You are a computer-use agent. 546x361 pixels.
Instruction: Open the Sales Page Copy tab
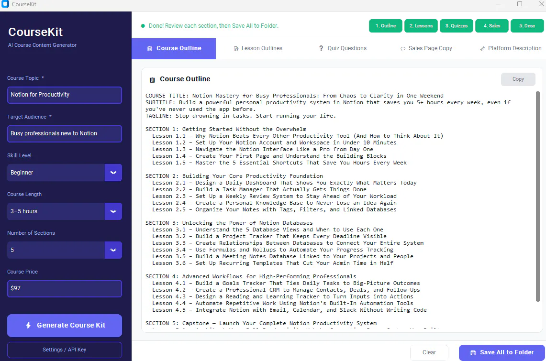pyautogui.click(x=426, y=48)
